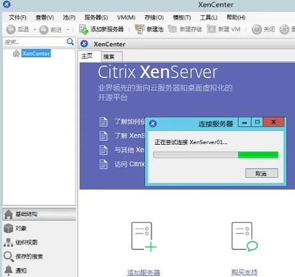Click the New Pool (新建池) toolbar icon

point(140,29)
